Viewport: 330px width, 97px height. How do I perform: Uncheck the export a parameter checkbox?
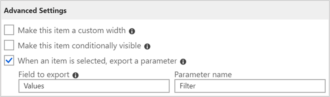tap(9, 61)
